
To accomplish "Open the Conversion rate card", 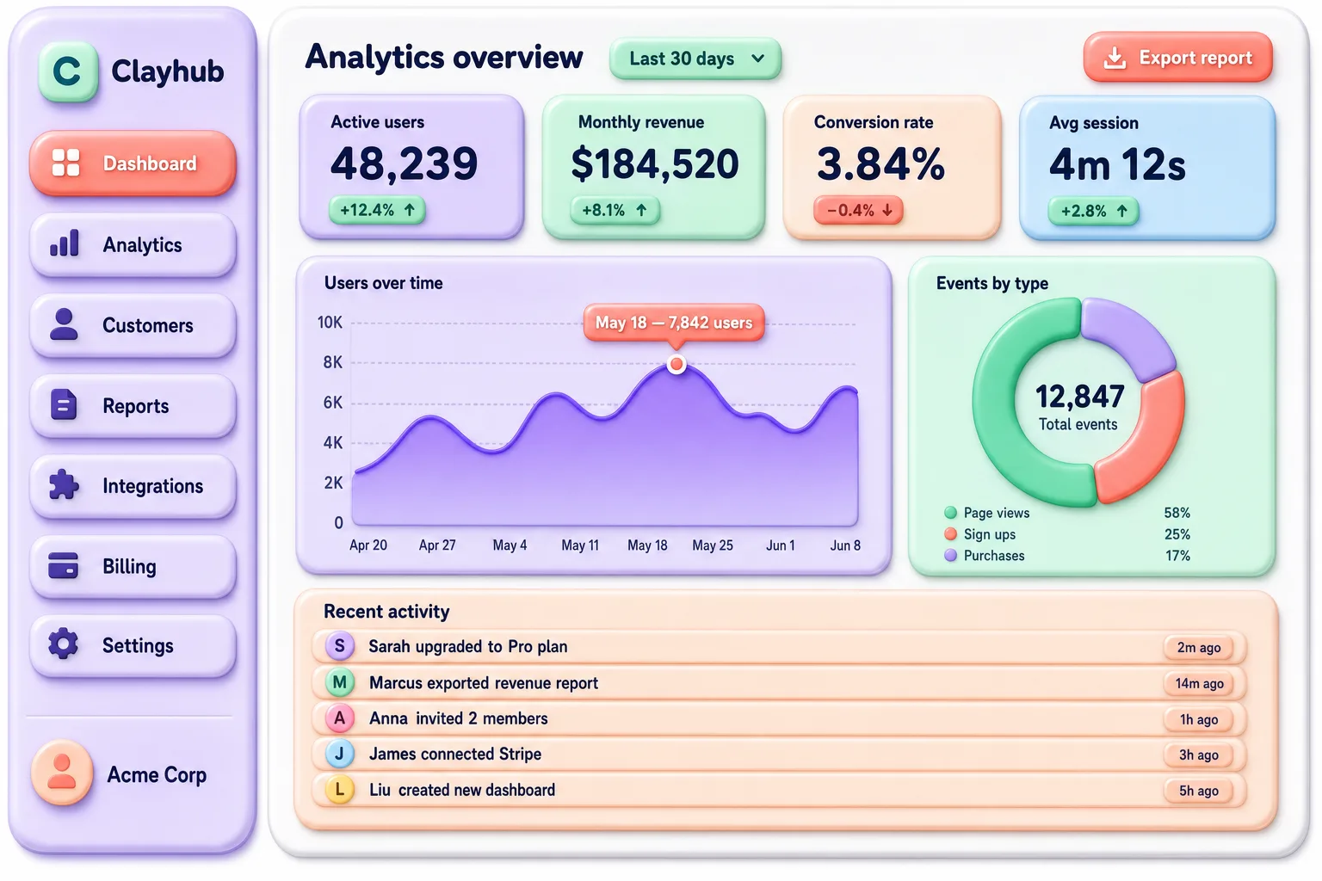I will tap(892, 167).
